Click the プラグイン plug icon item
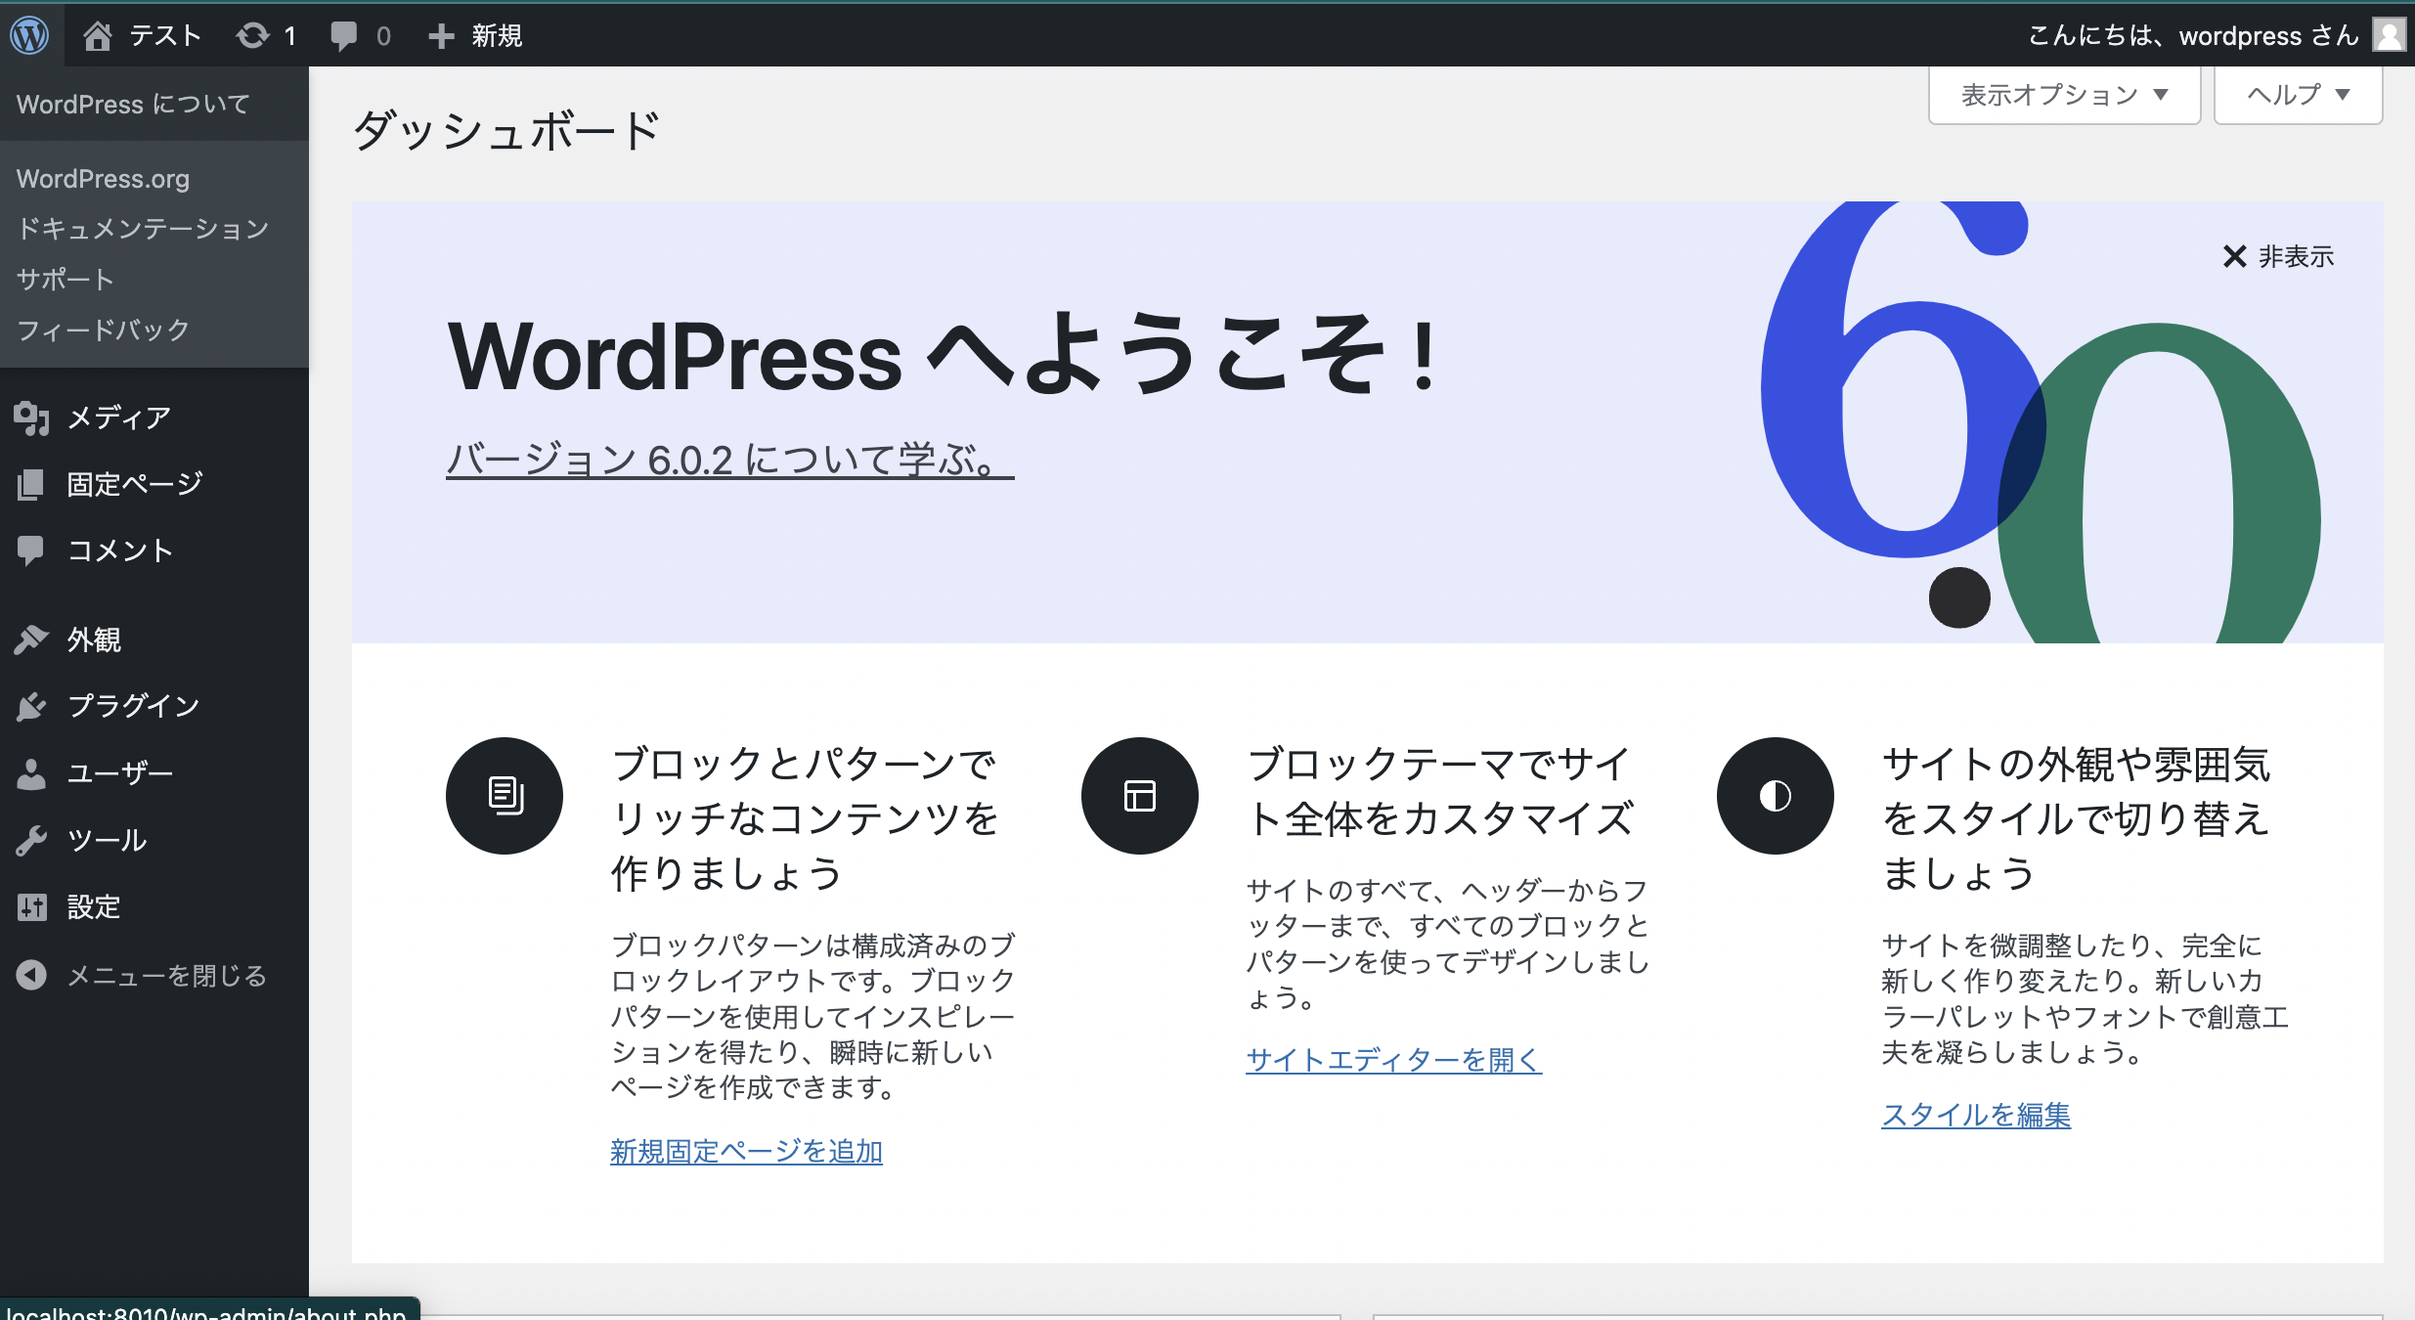The width and height of the screenshot is (2415, 1320). pyautogui.click(x=133, y=706)
